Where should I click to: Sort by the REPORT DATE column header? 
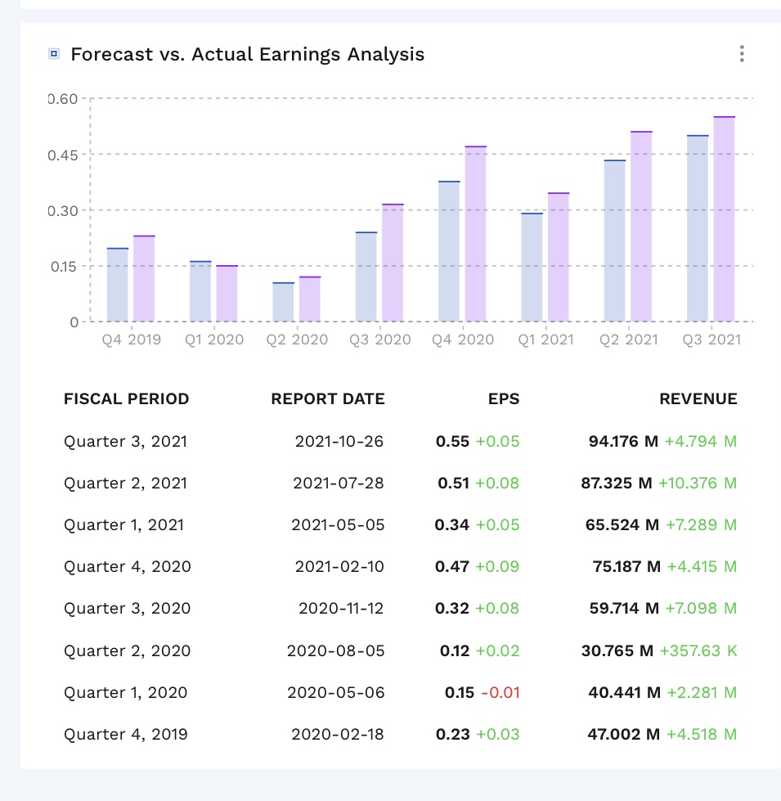[x=327, y=399]
